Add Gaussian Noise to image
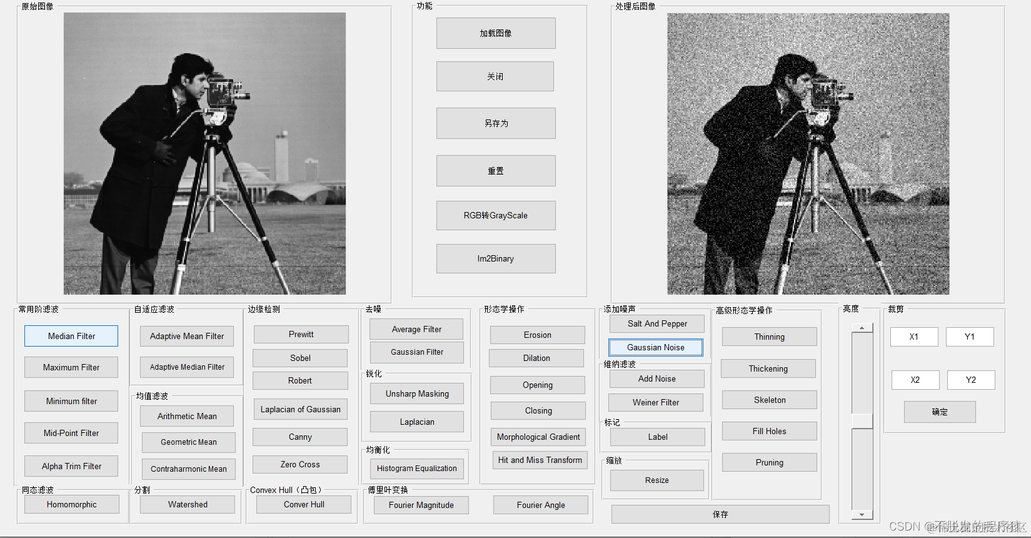Image resolution: width=1031 pixels, height=538 pixels. pos(656,347)
